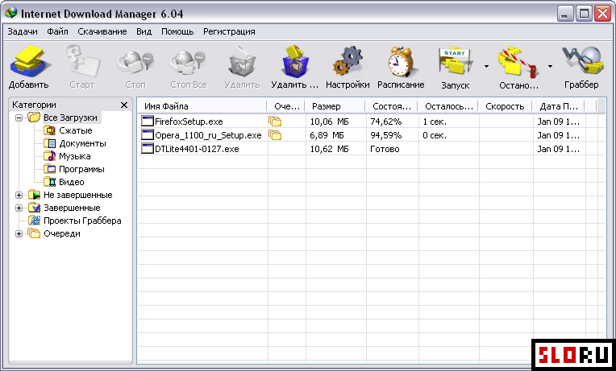Select the Сжатые category

point(76,130)
